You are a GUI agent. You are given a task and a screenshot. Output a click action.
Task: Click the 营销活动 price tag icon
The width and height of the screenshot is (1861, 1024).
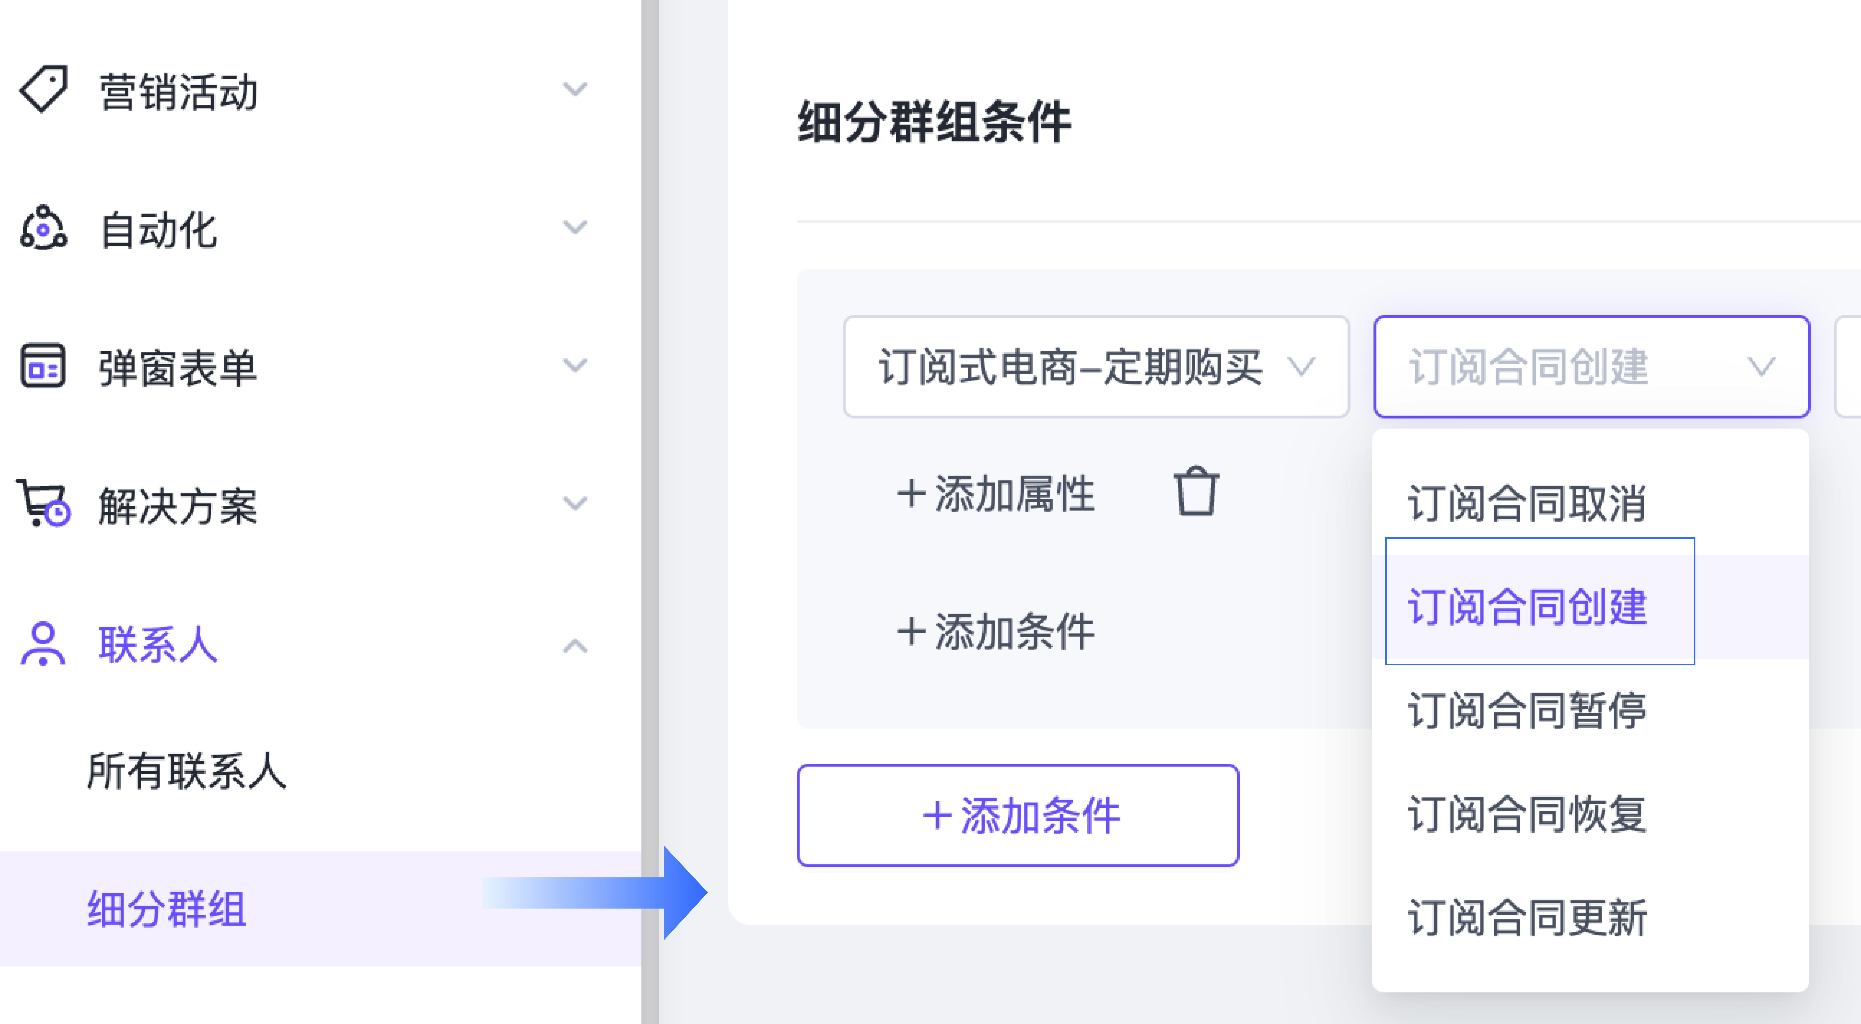click(x=43, y=90)
